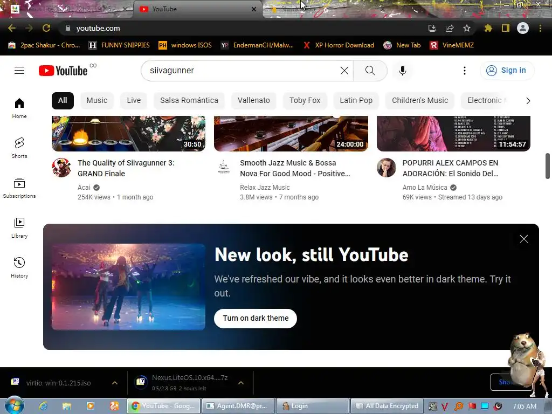The width and height of the screenshot is (552, 414).
Task: Click the YouTube logo
Action: [63, 71]
